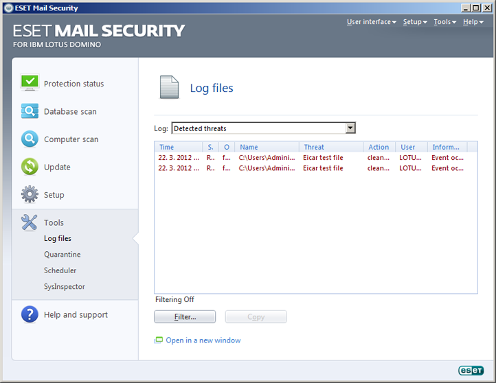Open the Setup menu in header
Image resolution: width=496 pixels, height=383 pixels.
coord(415,22)
